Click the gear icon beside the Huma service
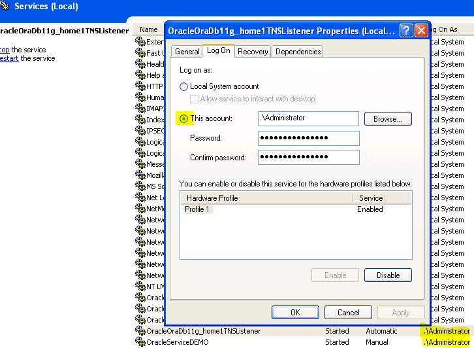Viewport: 474px width, 348px height. (140, 97)
